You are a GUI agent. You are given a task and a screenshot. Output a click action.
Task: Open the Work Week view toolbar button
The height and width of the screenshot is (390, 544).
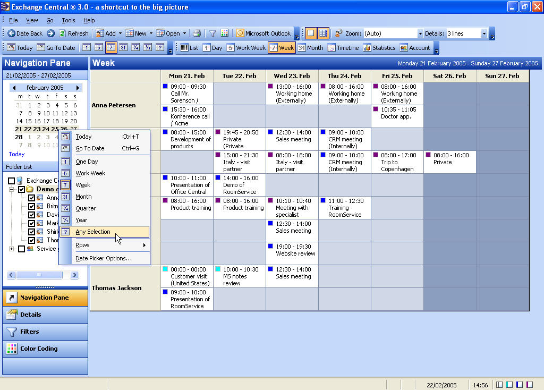point(246,47)
